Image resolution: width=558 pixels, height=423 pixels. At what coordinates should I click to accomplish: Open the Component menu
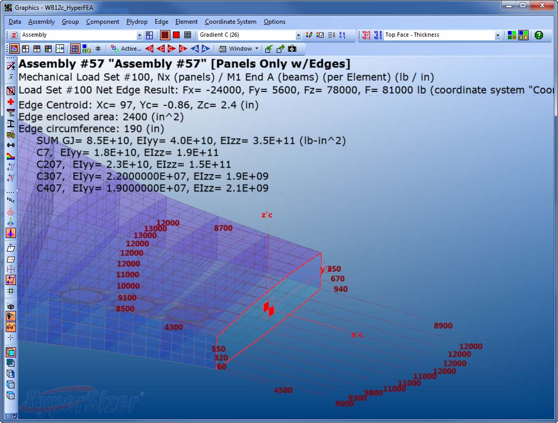(x=103, y=22)
